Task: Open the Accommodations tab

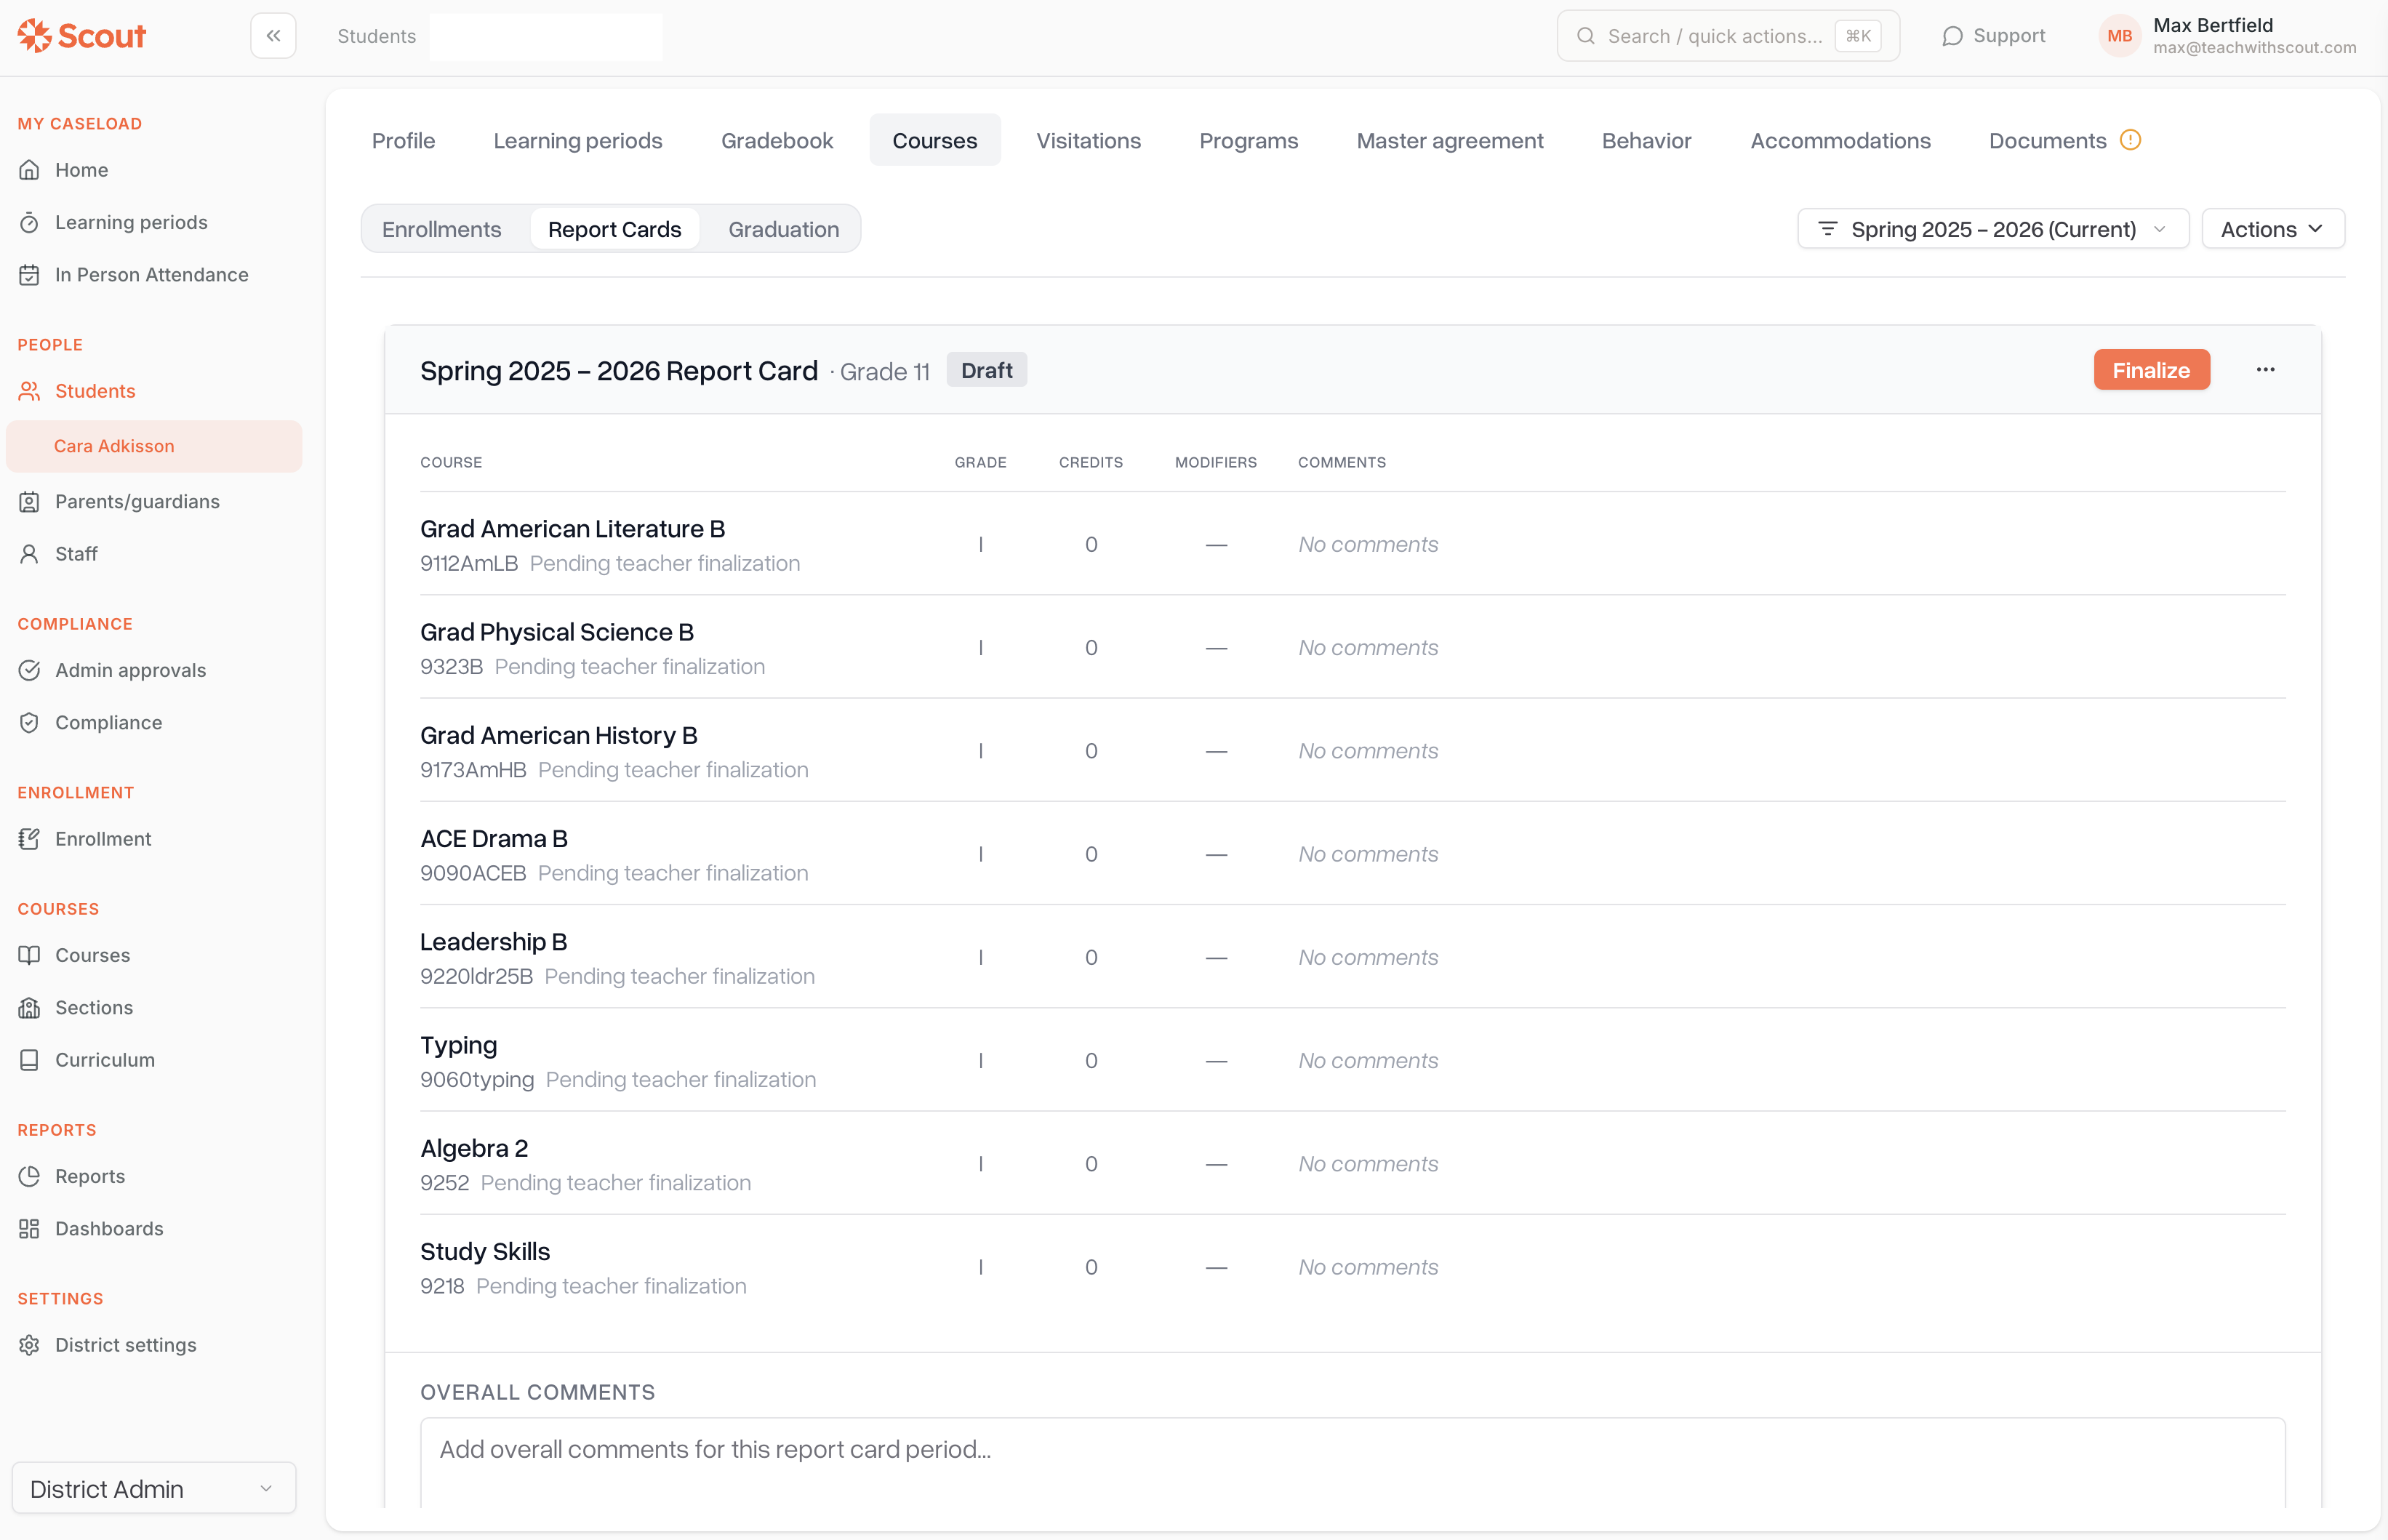Action: pyautogui.click(x=1840, y=140)
